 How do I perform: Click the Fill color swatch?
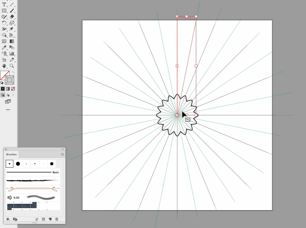4,75
